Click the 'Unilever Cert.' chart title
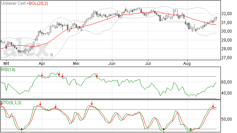The image size is (237, 133). [x=14, y=3]
